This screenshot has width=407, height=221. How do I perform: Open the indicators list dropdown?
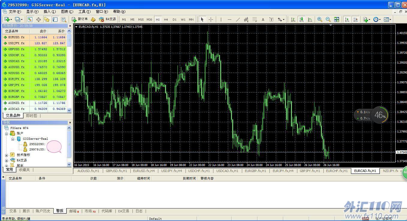click(366, 19)
